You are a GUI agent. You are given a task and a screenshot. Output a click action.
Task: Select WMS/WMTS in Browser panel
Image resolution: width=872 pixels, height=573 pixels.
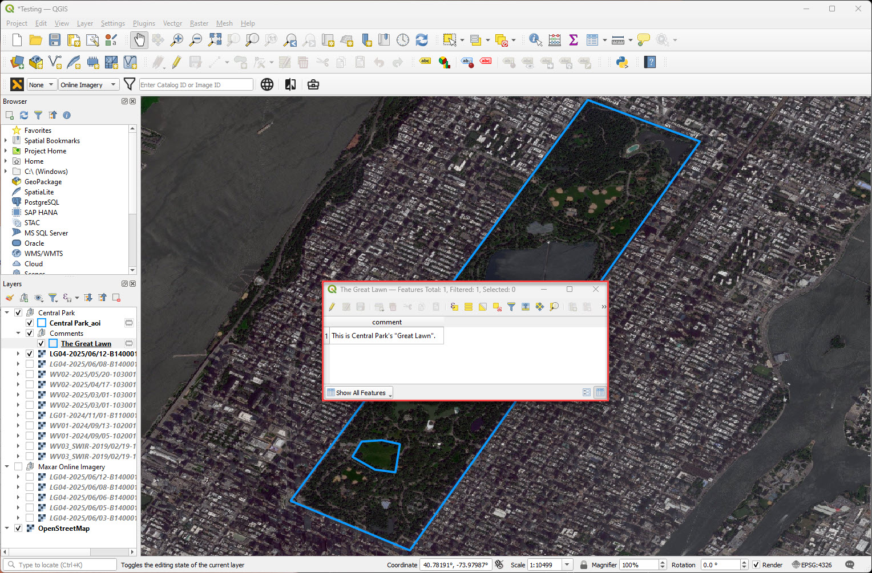click(43, 253)
